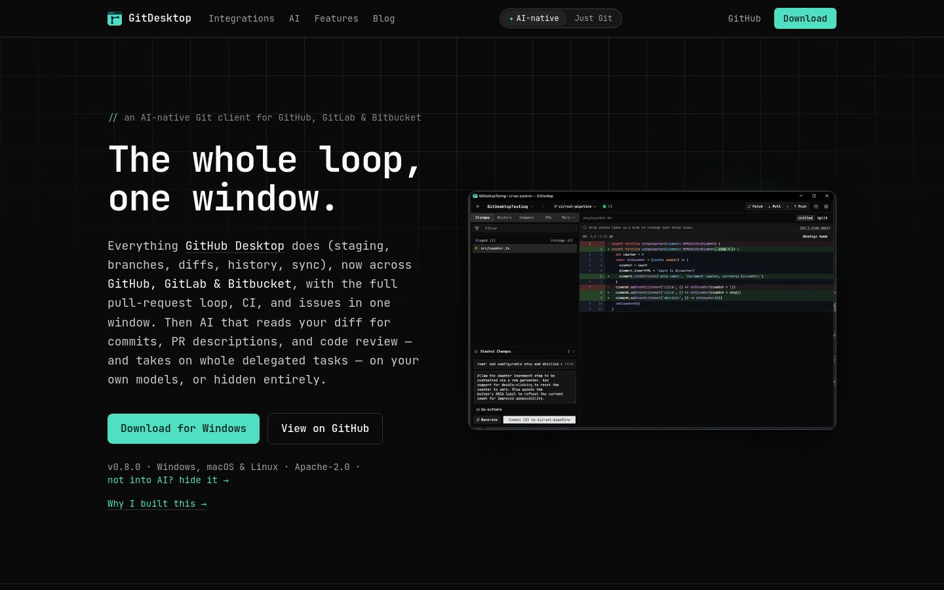Click the Fetch button in the preview toolbar
The width and height of the screenshot is (944, 590).
pyautogui.click(x=755, y=206)
